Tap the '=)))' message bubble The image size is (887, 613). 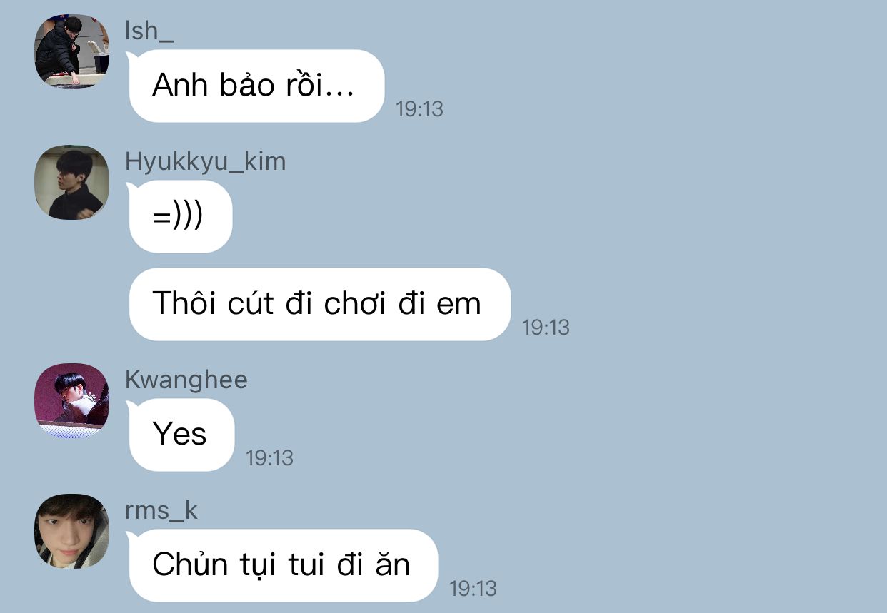tap(179, 217)
